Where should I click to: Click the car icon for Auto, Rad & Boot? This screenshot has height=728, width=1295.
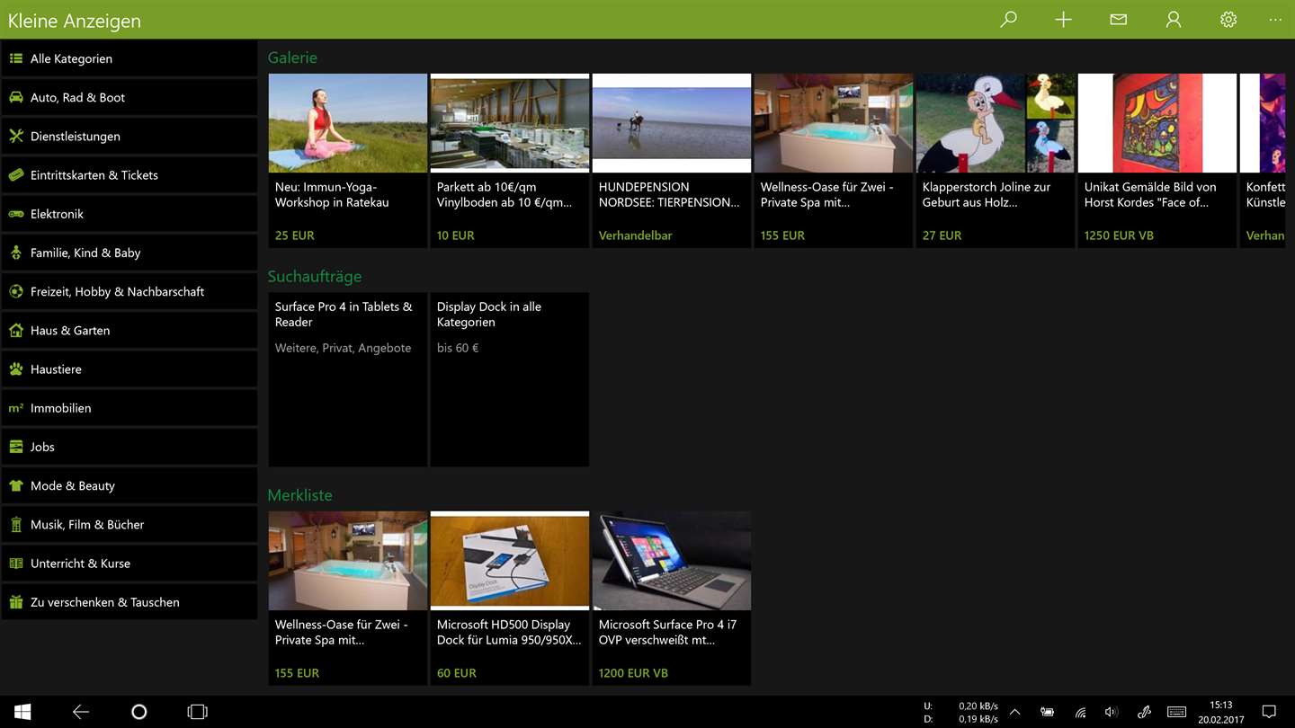coord(16,97)
